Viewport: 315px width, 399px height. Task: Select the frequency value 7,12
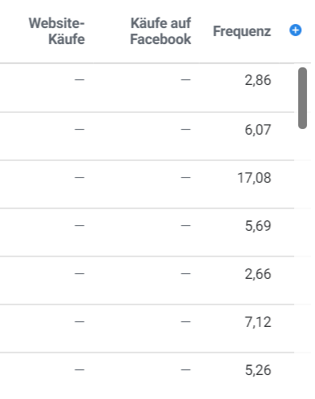258,322
